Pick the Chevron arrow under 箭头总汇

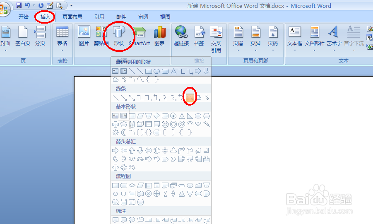point(173,159)
